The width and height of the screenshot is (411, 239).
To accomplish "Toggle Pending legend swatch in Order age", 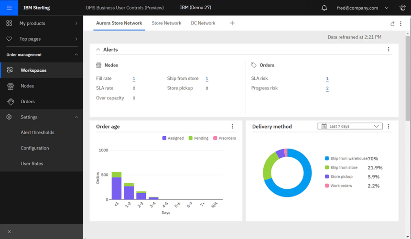I will coord(191,138).
